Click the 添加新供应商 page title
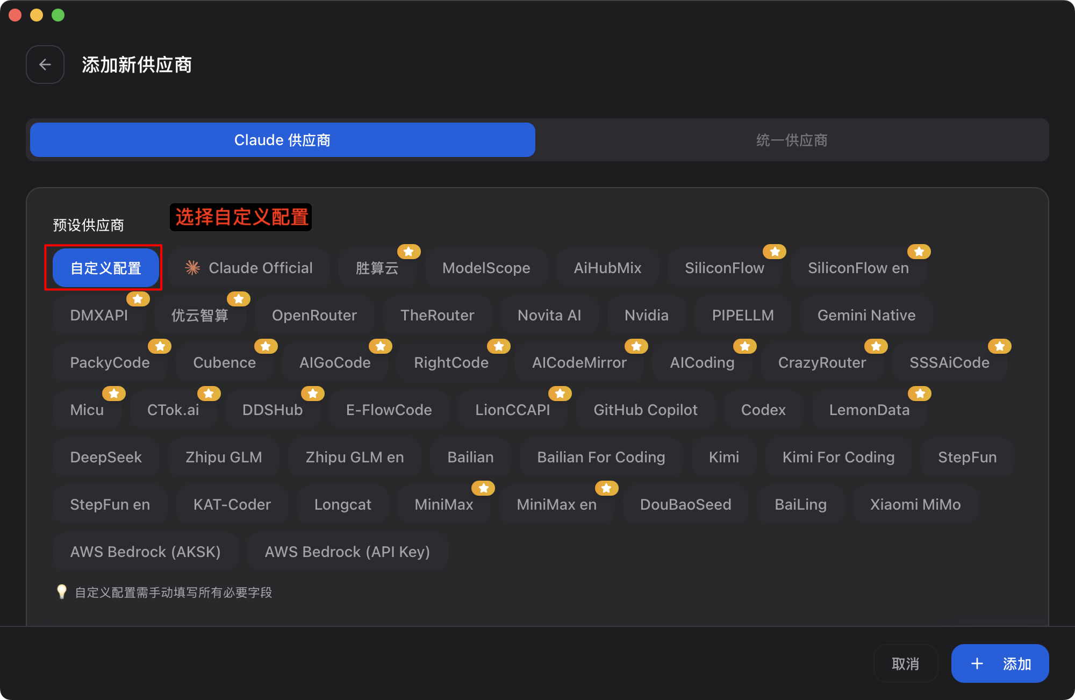 [x=137, y=65]
